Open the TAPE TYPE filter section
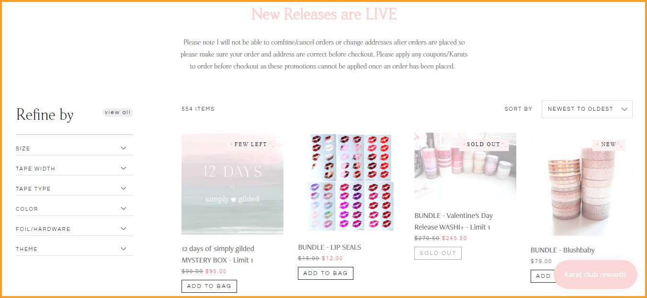Image resolution: width=647 pixels, height=298 pixels. point(74,188)
